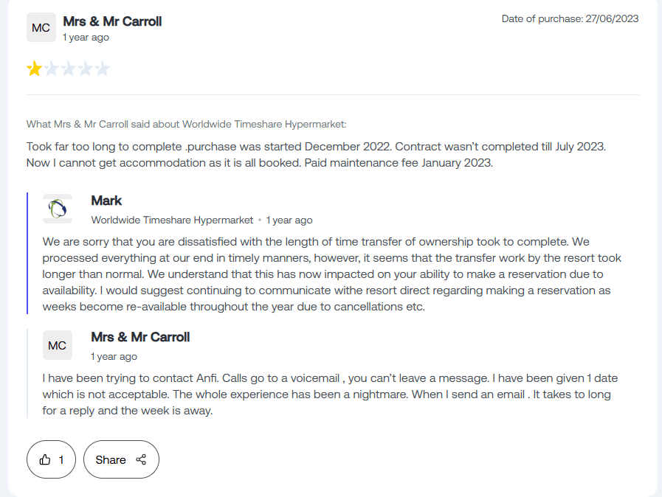Screen dimensions: 662x497
Task: Click the fifth star in the rating
Action: (102, 69)
